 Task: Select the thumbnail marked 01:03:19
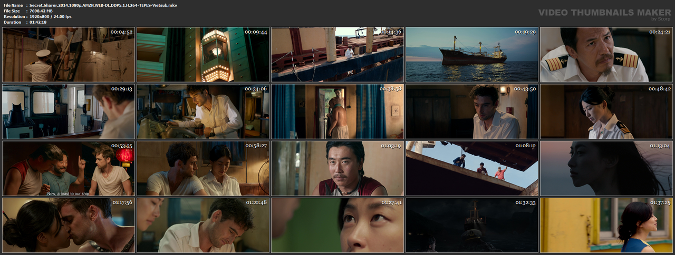337,168
